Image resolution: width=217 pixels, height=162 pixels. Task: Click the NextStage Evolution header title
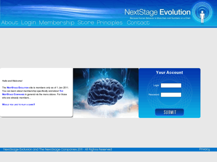[158, 12]
